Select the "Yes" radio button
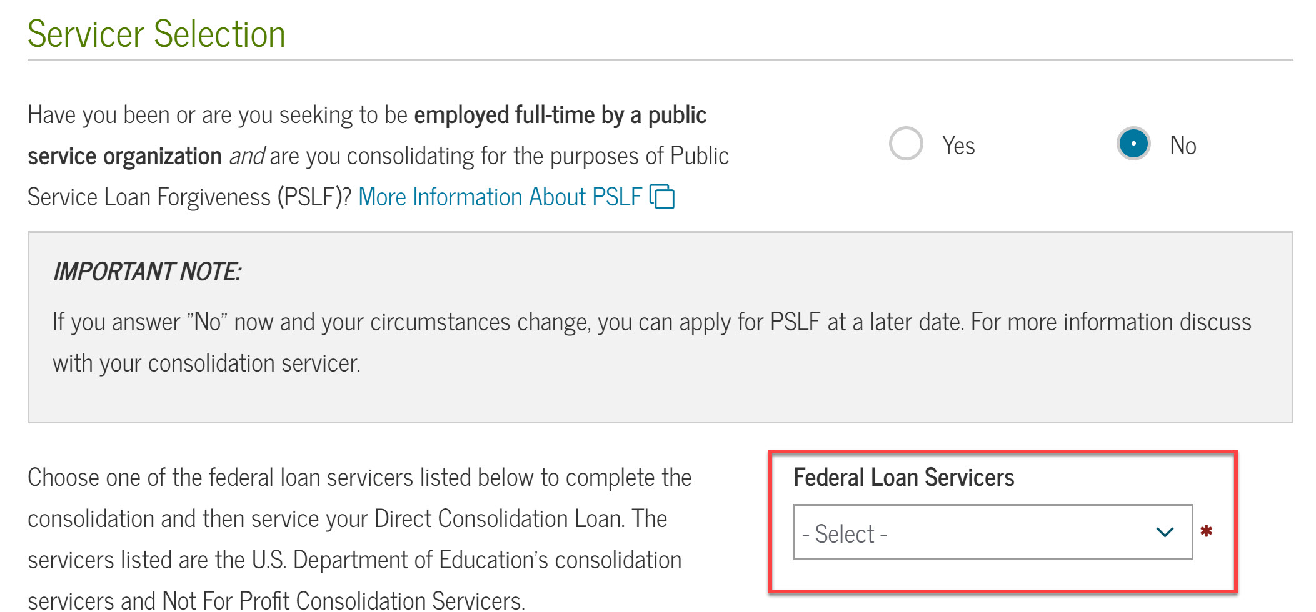Viewport: 1316px width, 612px height. pyautogui.click(x=906, y=144)
